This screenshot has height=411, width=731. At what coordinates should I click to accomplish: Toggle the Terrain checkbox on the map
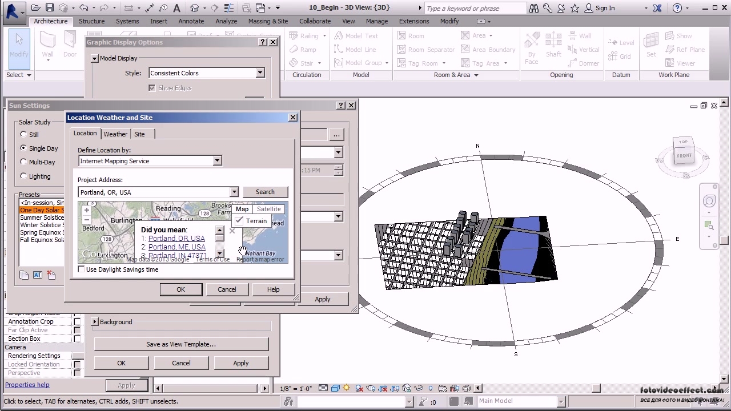[239, 221]
